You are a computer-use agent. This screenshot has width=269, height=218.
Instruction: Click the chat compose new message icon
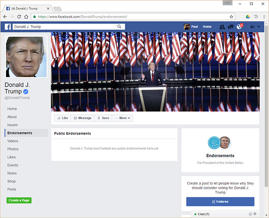(x=250, y=214)
